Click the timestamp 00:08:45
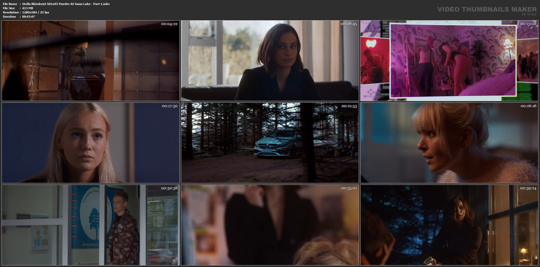This screenshot has width=540, height=267. 348,24
